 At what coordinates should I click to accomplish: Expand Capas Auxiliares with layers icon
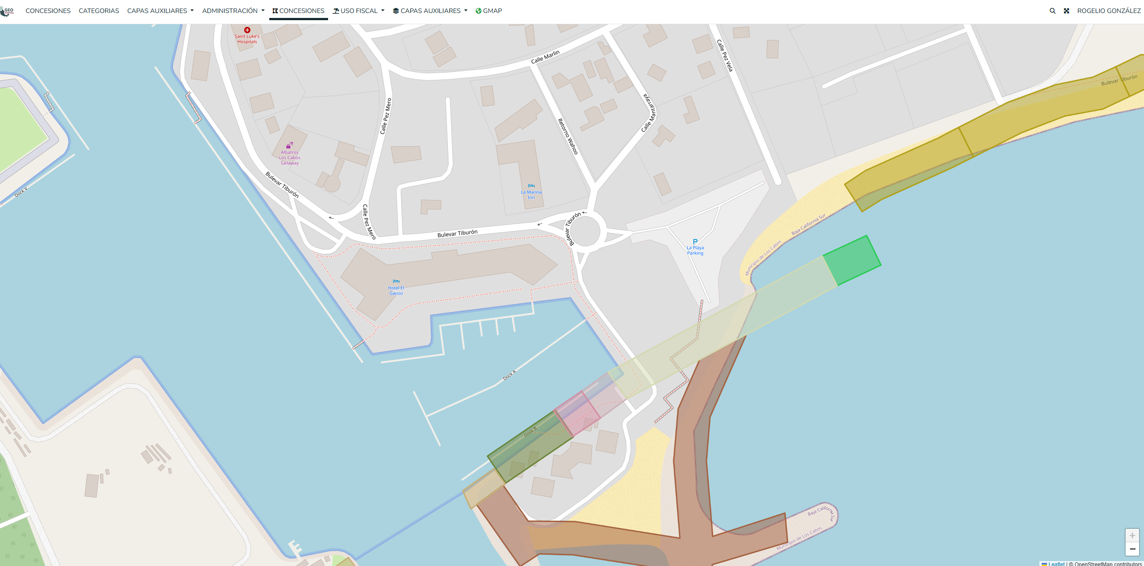pyautogui.click(x=430, y=11)
